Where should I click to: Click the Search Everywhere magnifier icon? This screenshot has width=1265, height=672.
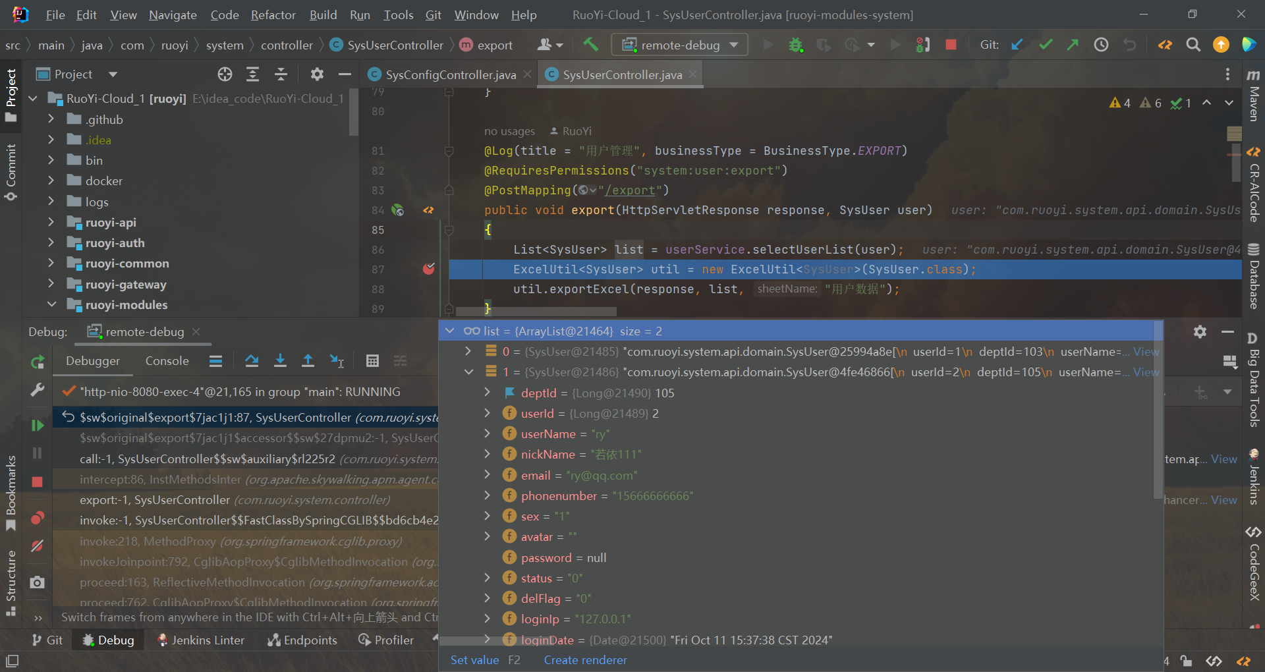[1193, 45]
